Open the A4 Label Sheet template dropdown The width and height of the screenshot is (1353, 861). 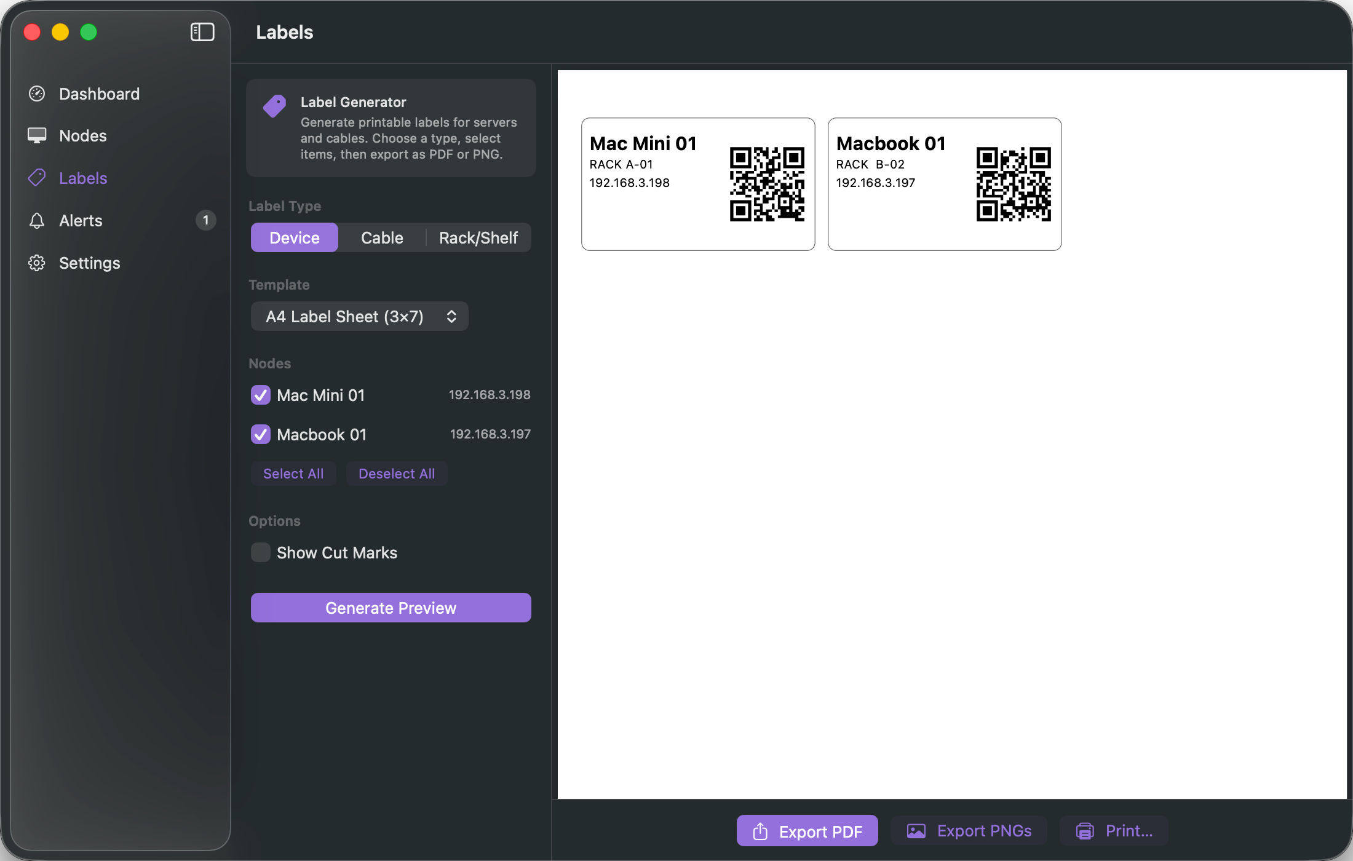(359, 316)
